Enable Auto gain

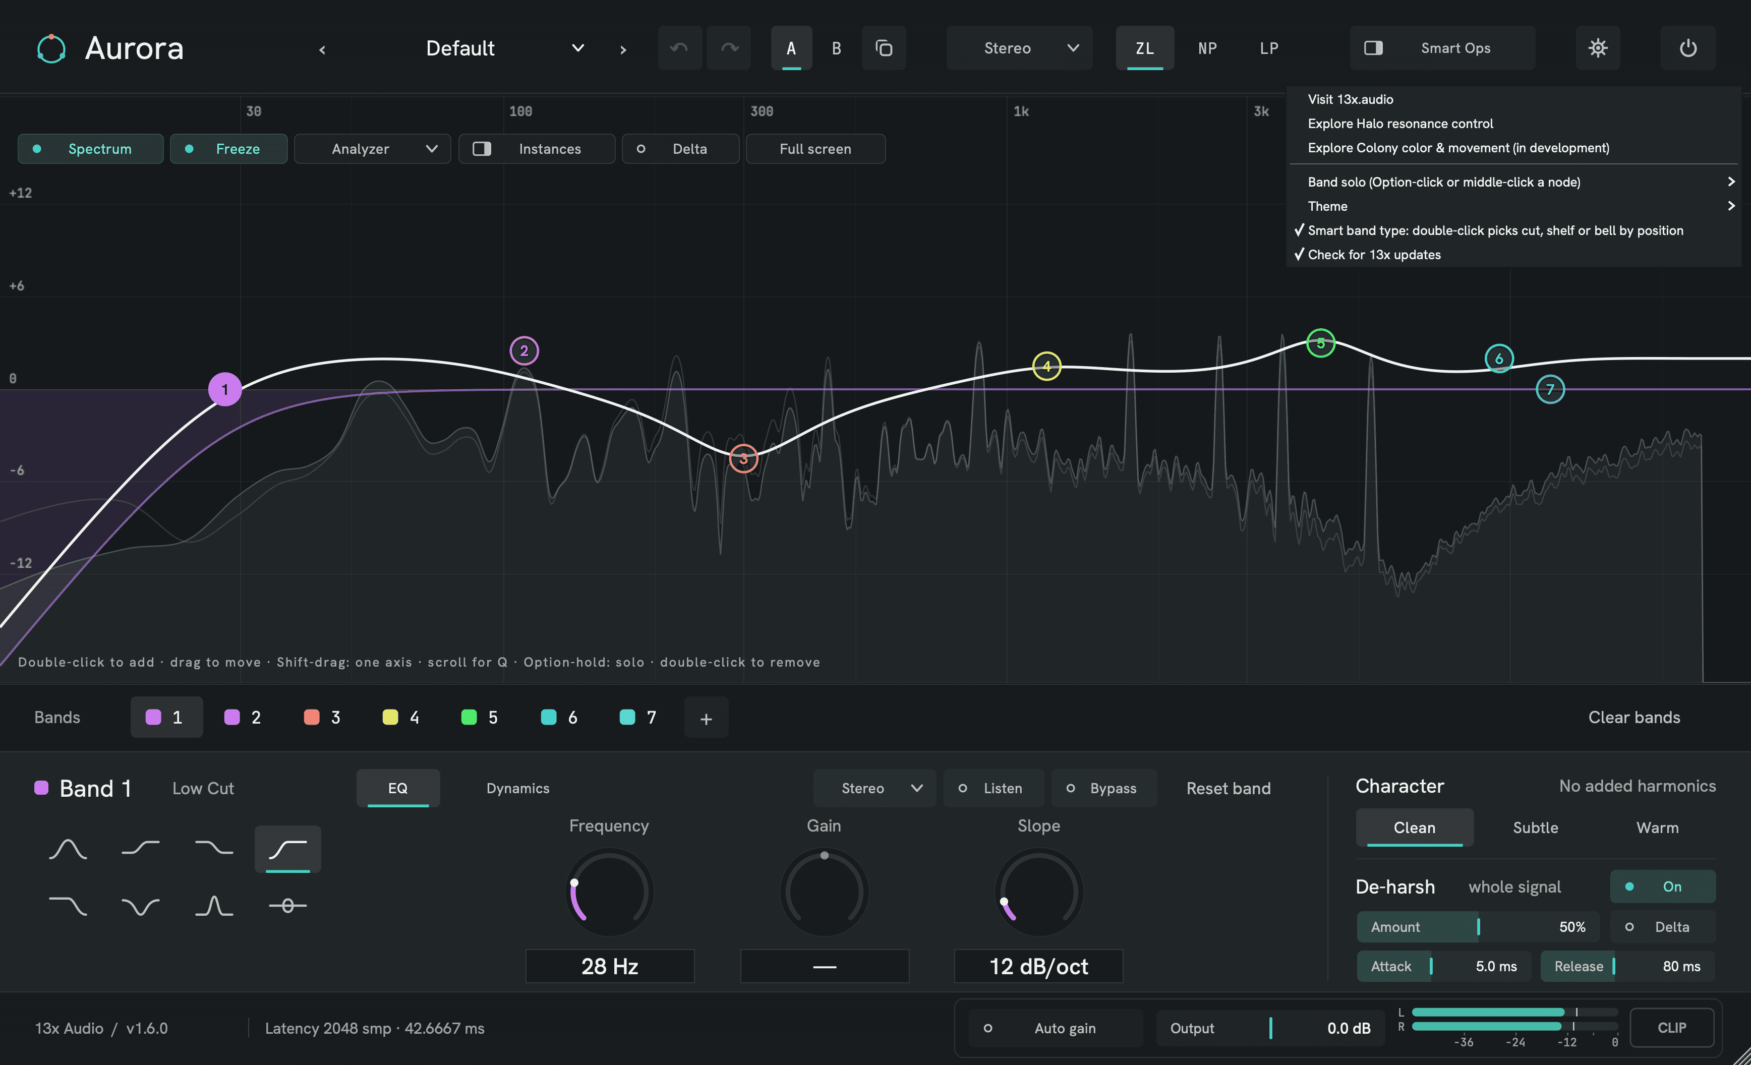point(1056,1028)
